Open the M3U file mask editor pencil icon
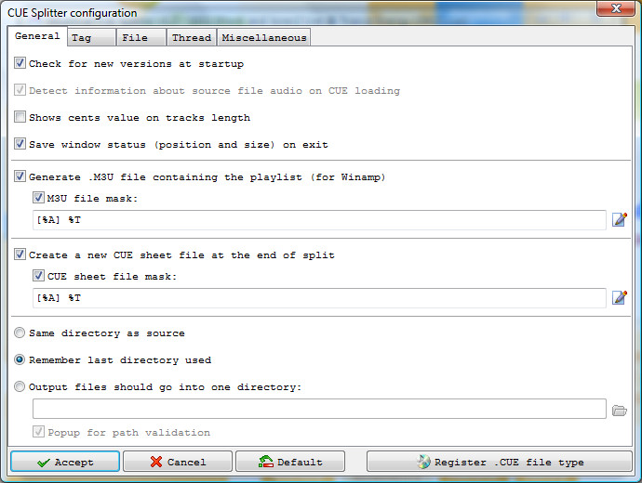 click(x=620, y=219)
